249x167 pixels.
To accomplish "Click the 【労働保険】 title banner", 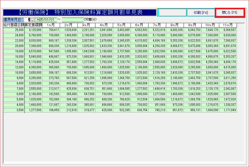I will pyautogui.click(x=79, y=13).
